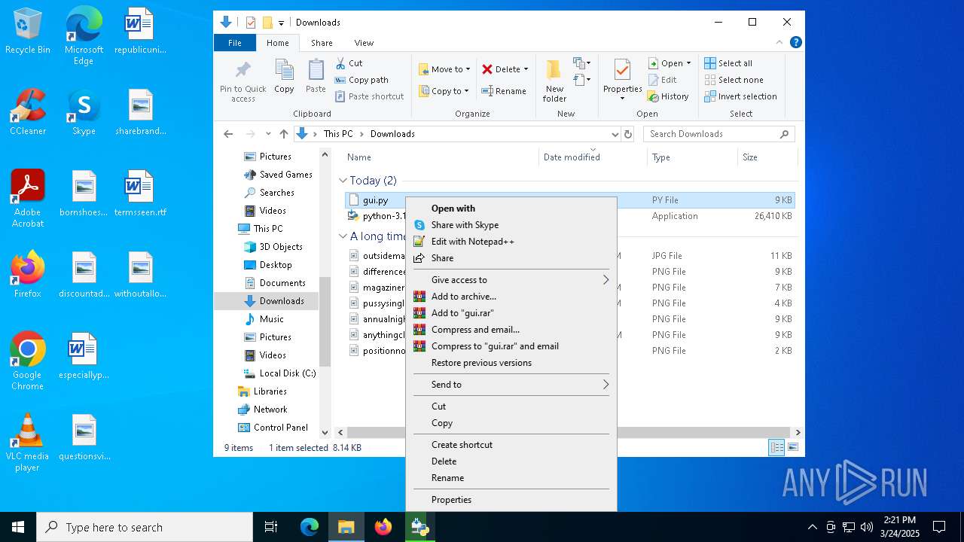Click the History icon in the ribbon
Screen dimensions: 964x542
tap(653, 96)
